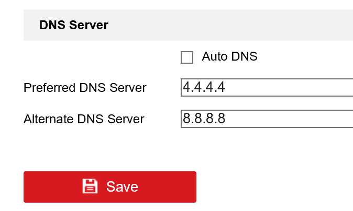
Task: Select the field containing 8.8.8.8
Action: tap(267, 119)
